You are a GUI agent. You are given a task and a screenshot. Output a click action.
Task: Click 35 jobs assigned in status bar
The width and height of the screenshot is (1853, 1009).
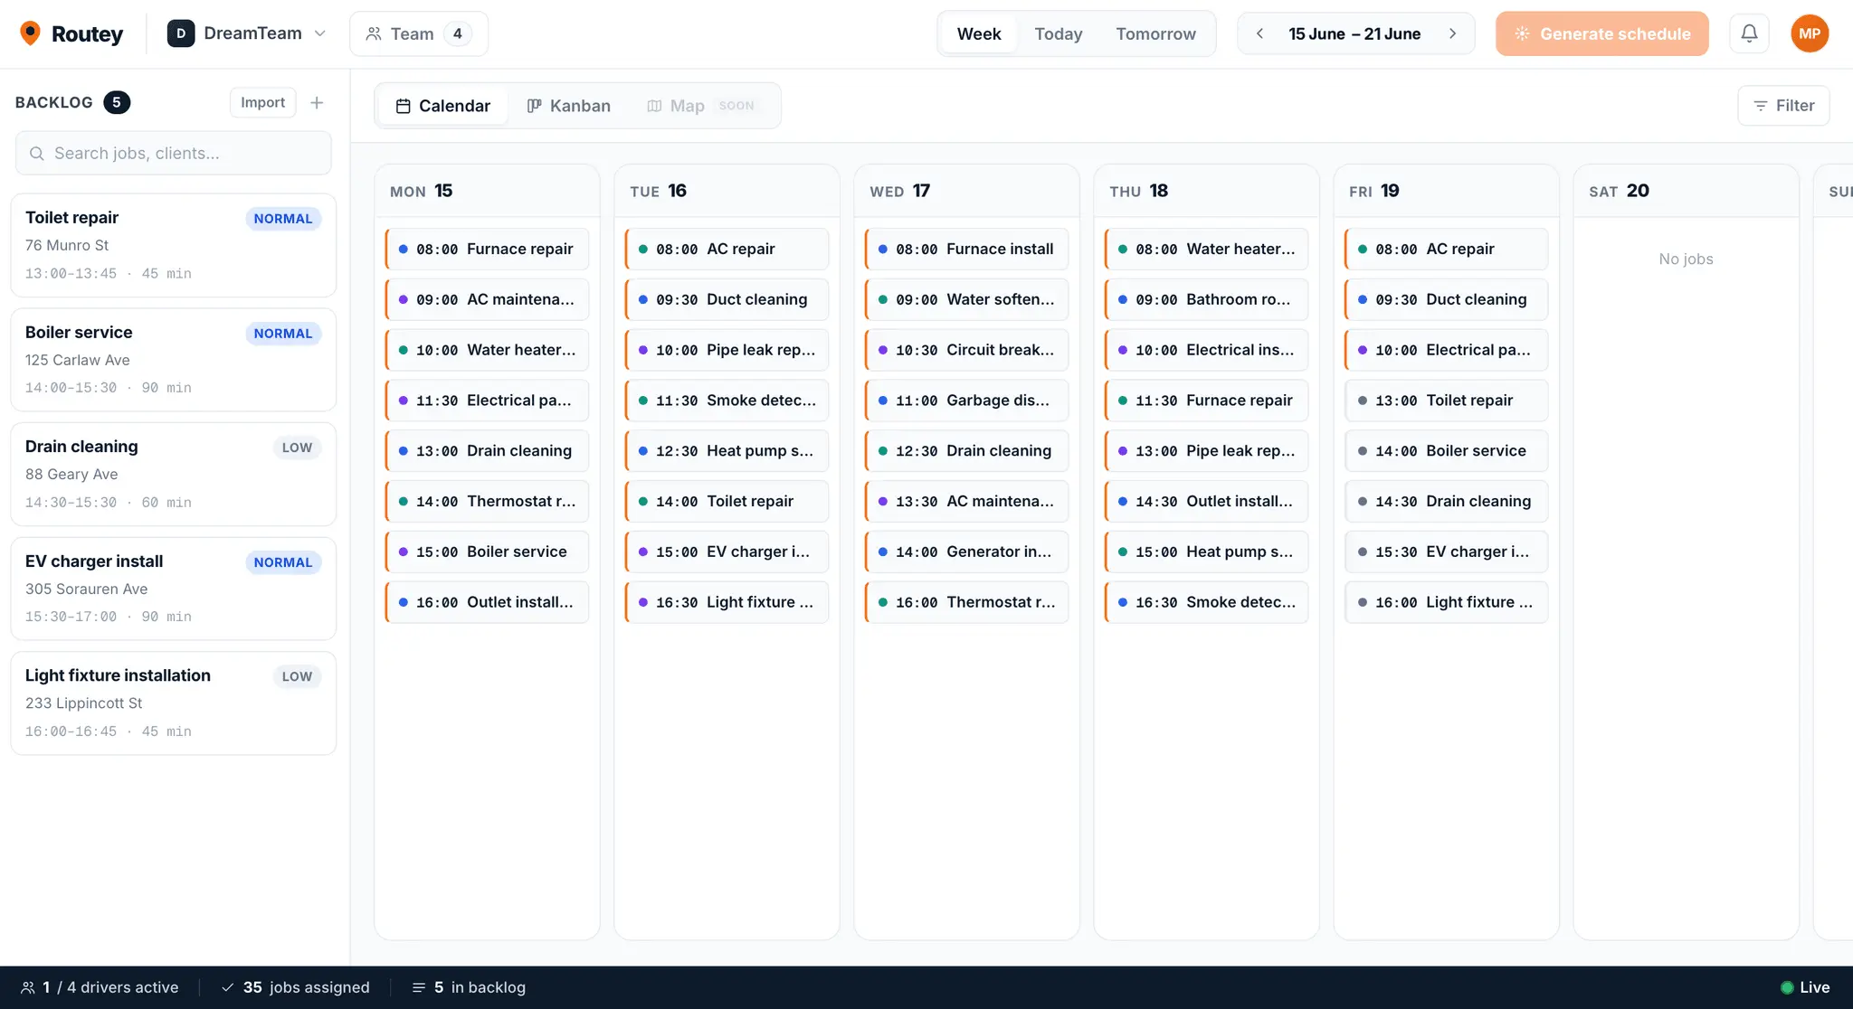pyautogui.click(x=296, y=987)
